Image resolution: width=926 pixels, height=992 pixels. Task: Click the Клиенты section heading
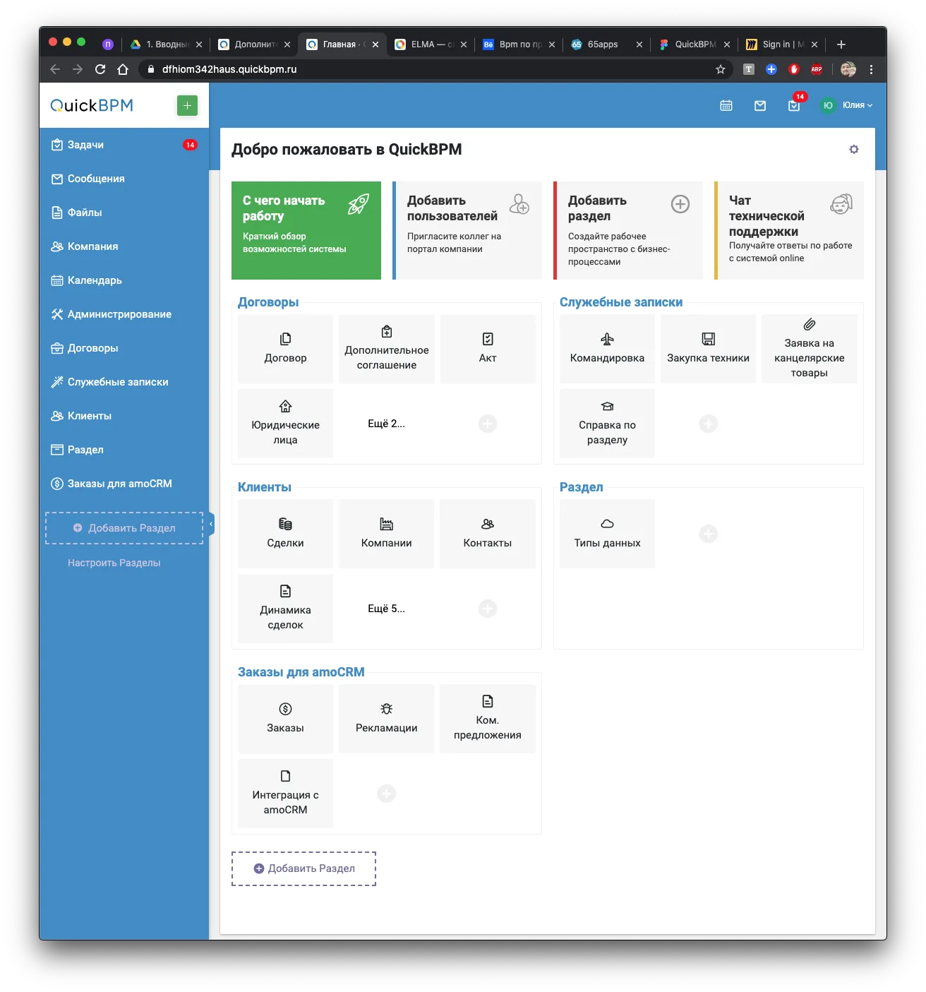coord(265,487)
